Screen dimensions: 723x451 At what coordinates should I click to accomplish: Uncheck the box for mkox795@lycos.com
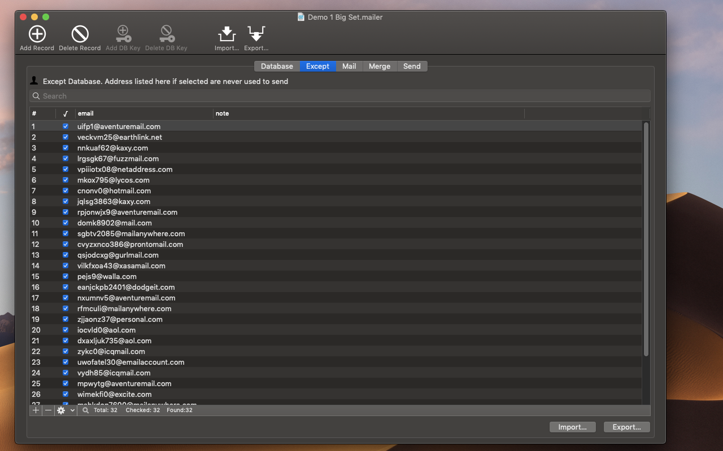tap(66, 180)
